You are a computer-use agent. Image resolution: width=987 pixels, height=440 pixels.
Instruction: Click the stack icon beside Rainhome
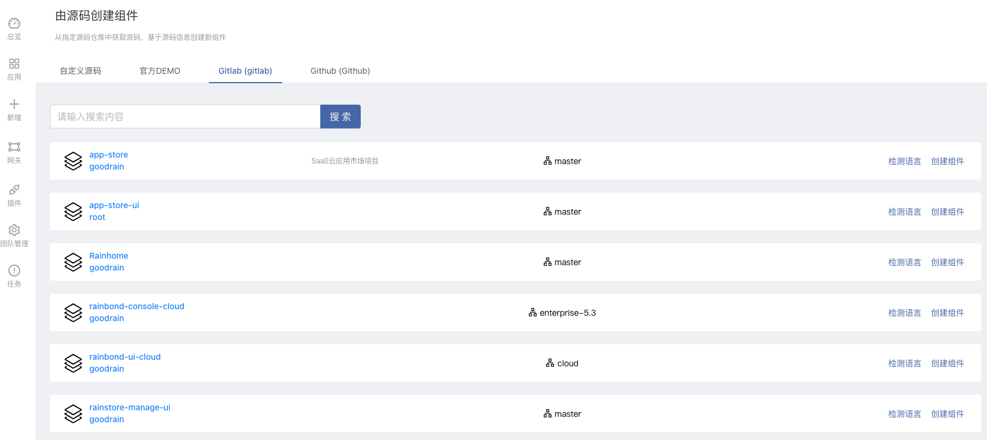[73, 262]
